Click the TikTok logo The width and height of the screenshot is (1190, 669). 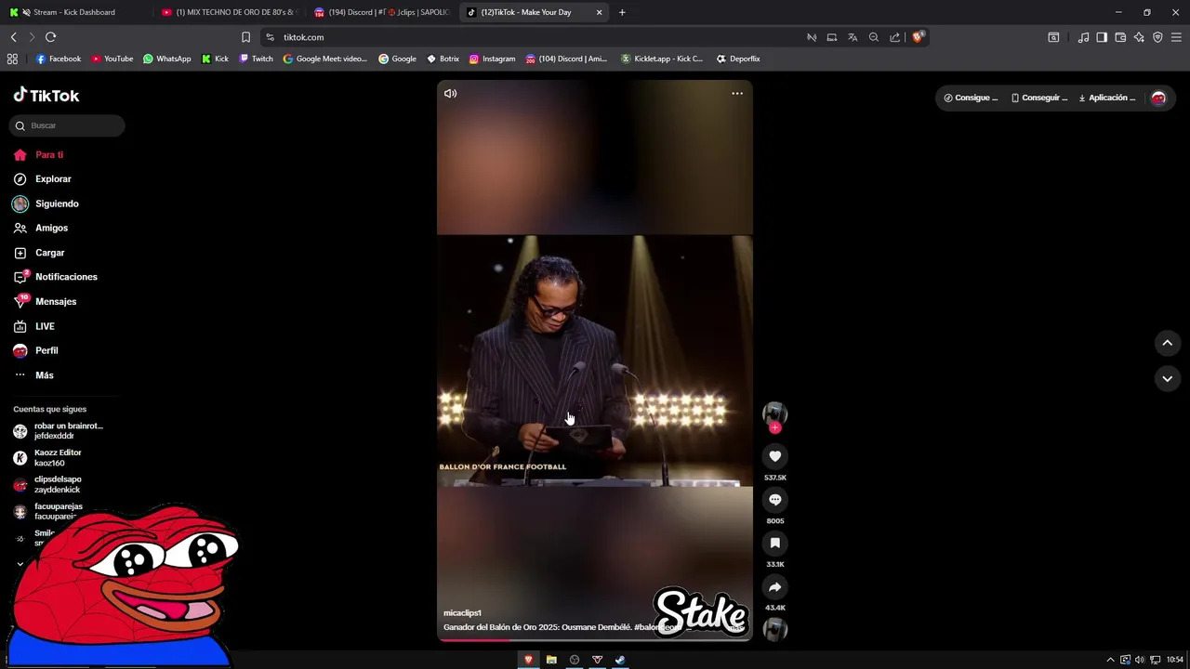tap(46, 95)
